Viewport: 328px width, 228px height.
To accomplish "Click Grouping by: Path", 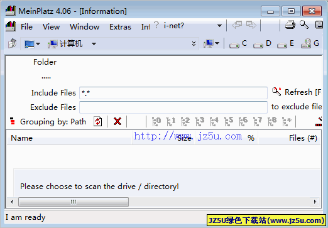I will tap(53, 122).
